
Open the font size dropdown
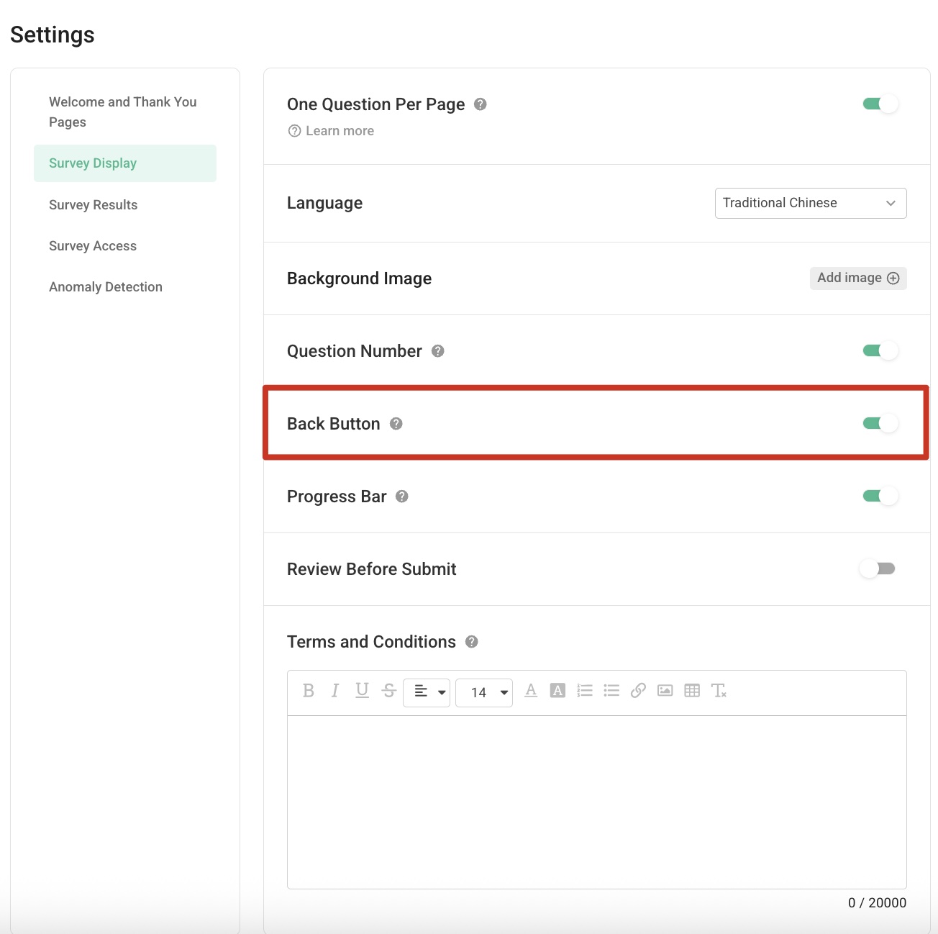484,692
